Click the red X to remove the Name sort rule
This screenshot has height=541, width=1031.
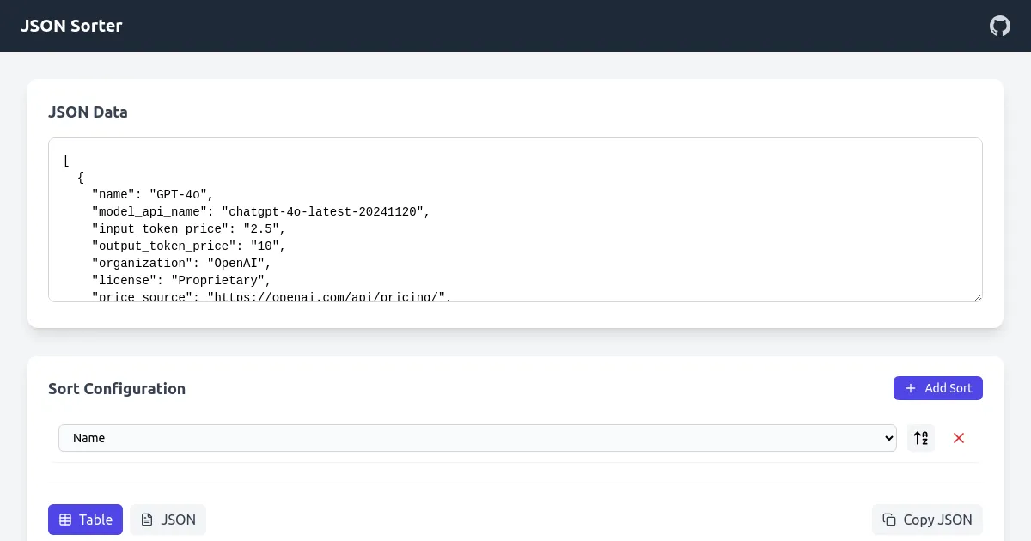(x=958, y=438)
